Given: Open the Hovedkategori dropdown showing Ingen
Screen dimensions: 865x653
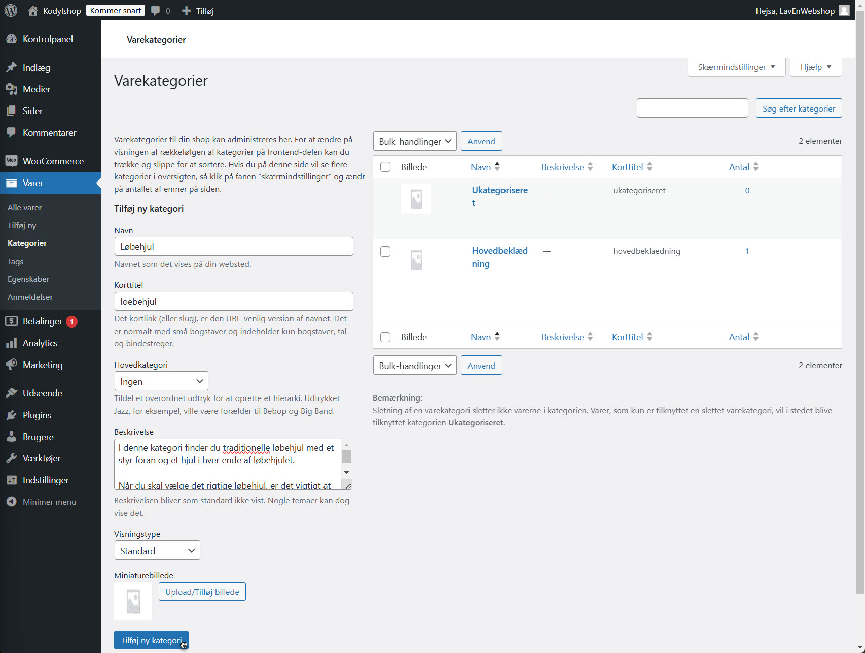Looking at the screenshot, I should (x=161, y=381).
